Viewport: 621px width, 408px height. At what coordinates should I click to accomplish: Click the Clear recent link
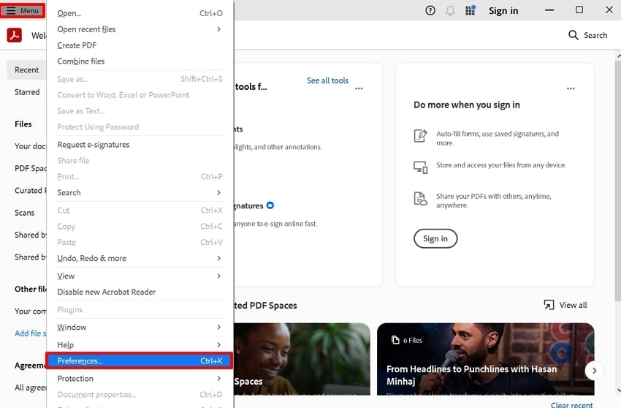(x=571, y=405)
